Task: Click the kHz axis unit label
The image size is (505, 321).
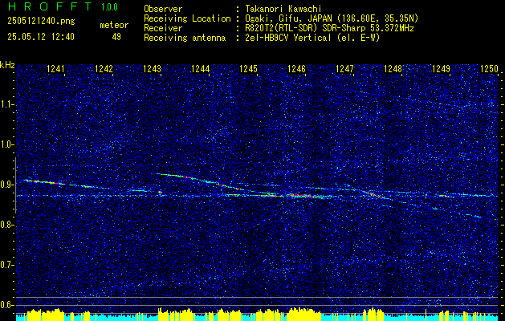Action: 7,65
